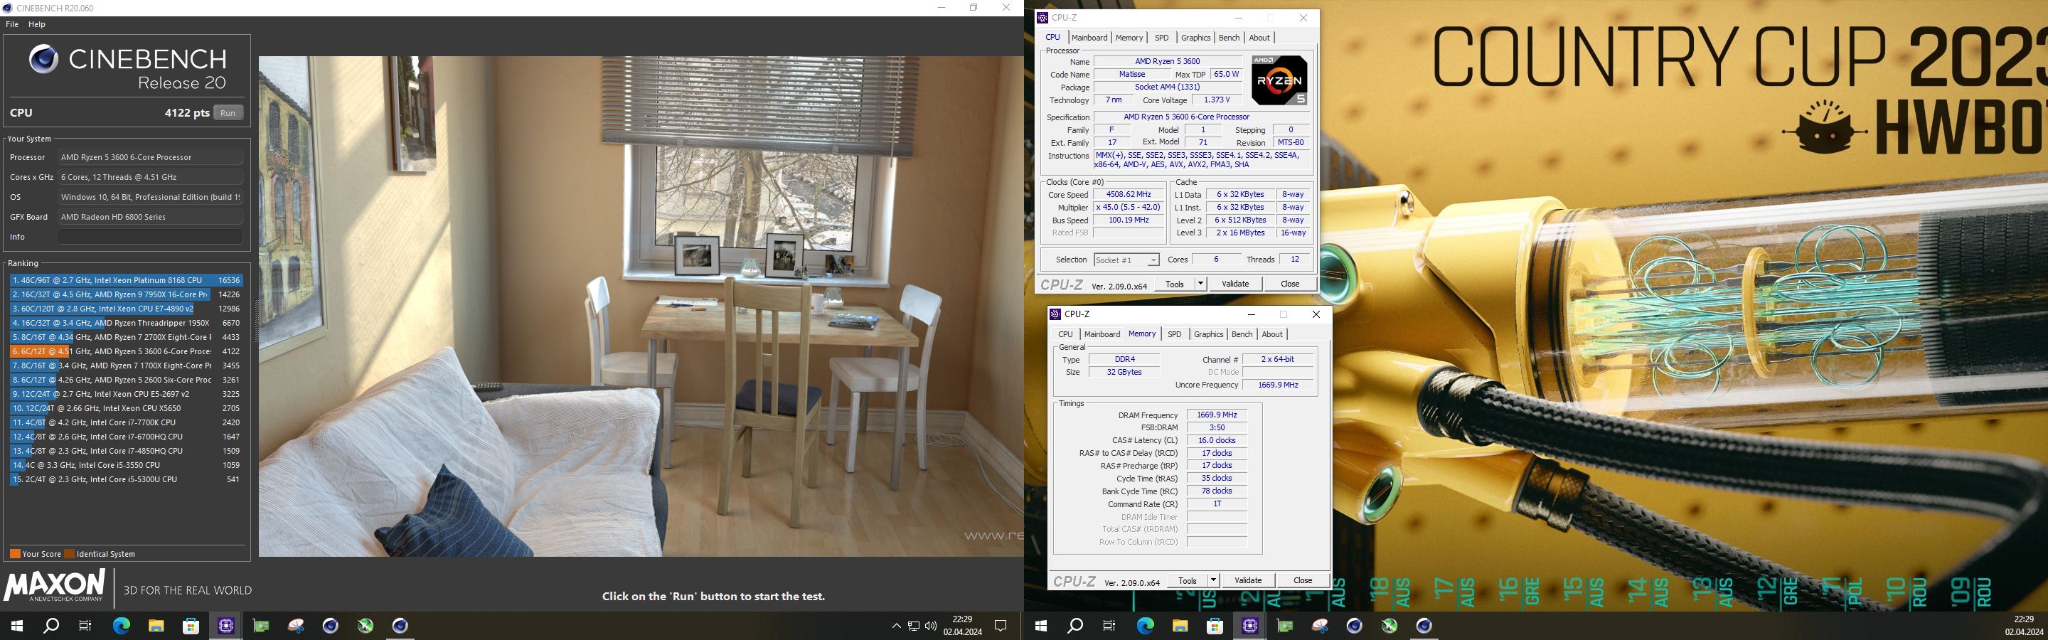Expand Tools arrow in Processor CPU-Z window

pos(1200,284)
